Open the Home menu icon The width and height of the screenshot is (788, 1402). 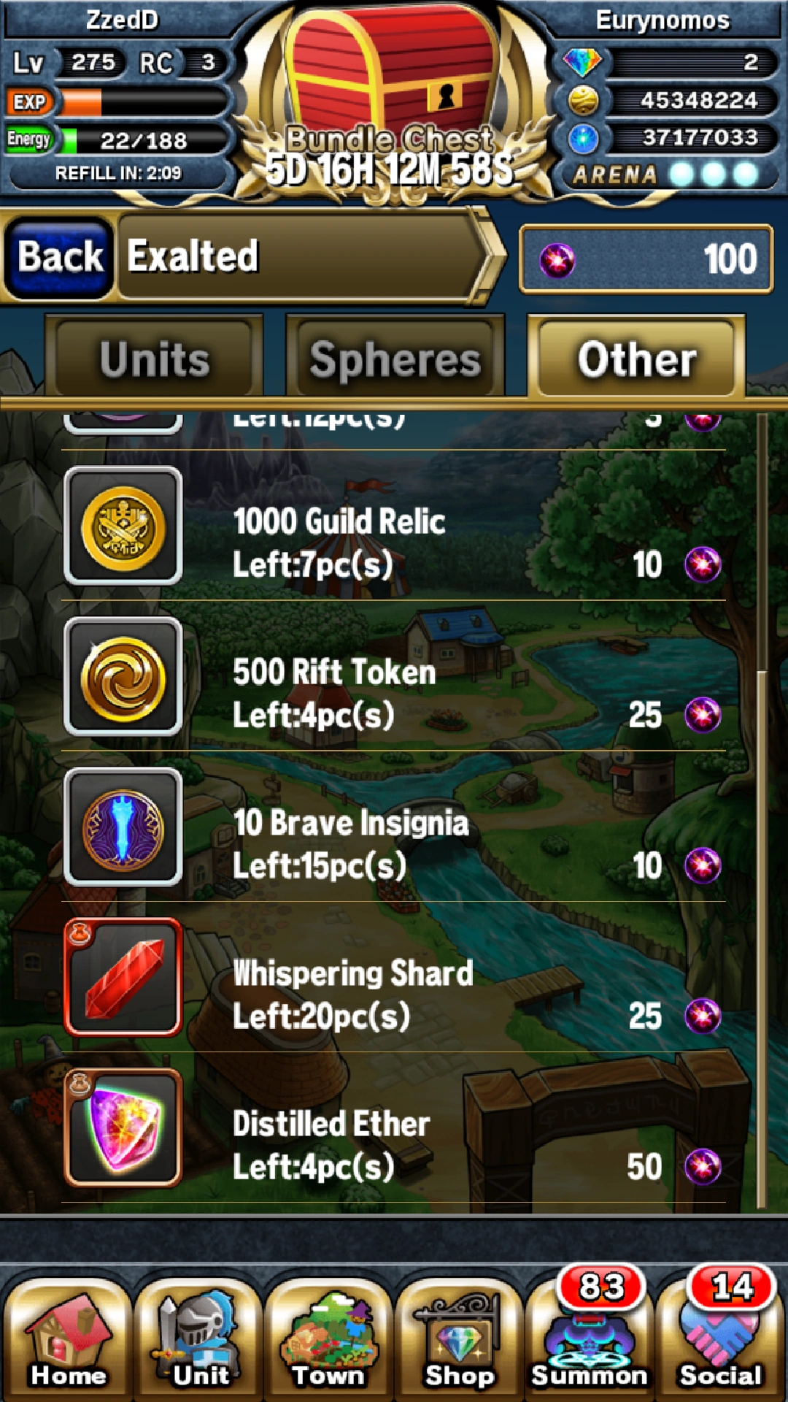[x=67, y=1340]
